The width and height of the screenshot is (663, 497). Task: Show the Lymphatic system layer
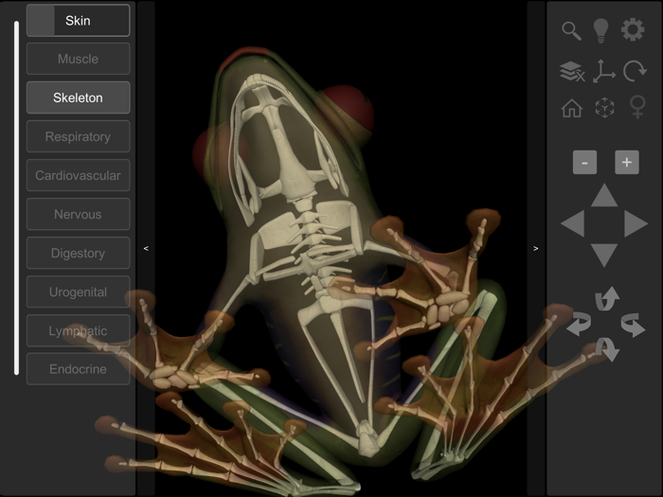(79, 331)
